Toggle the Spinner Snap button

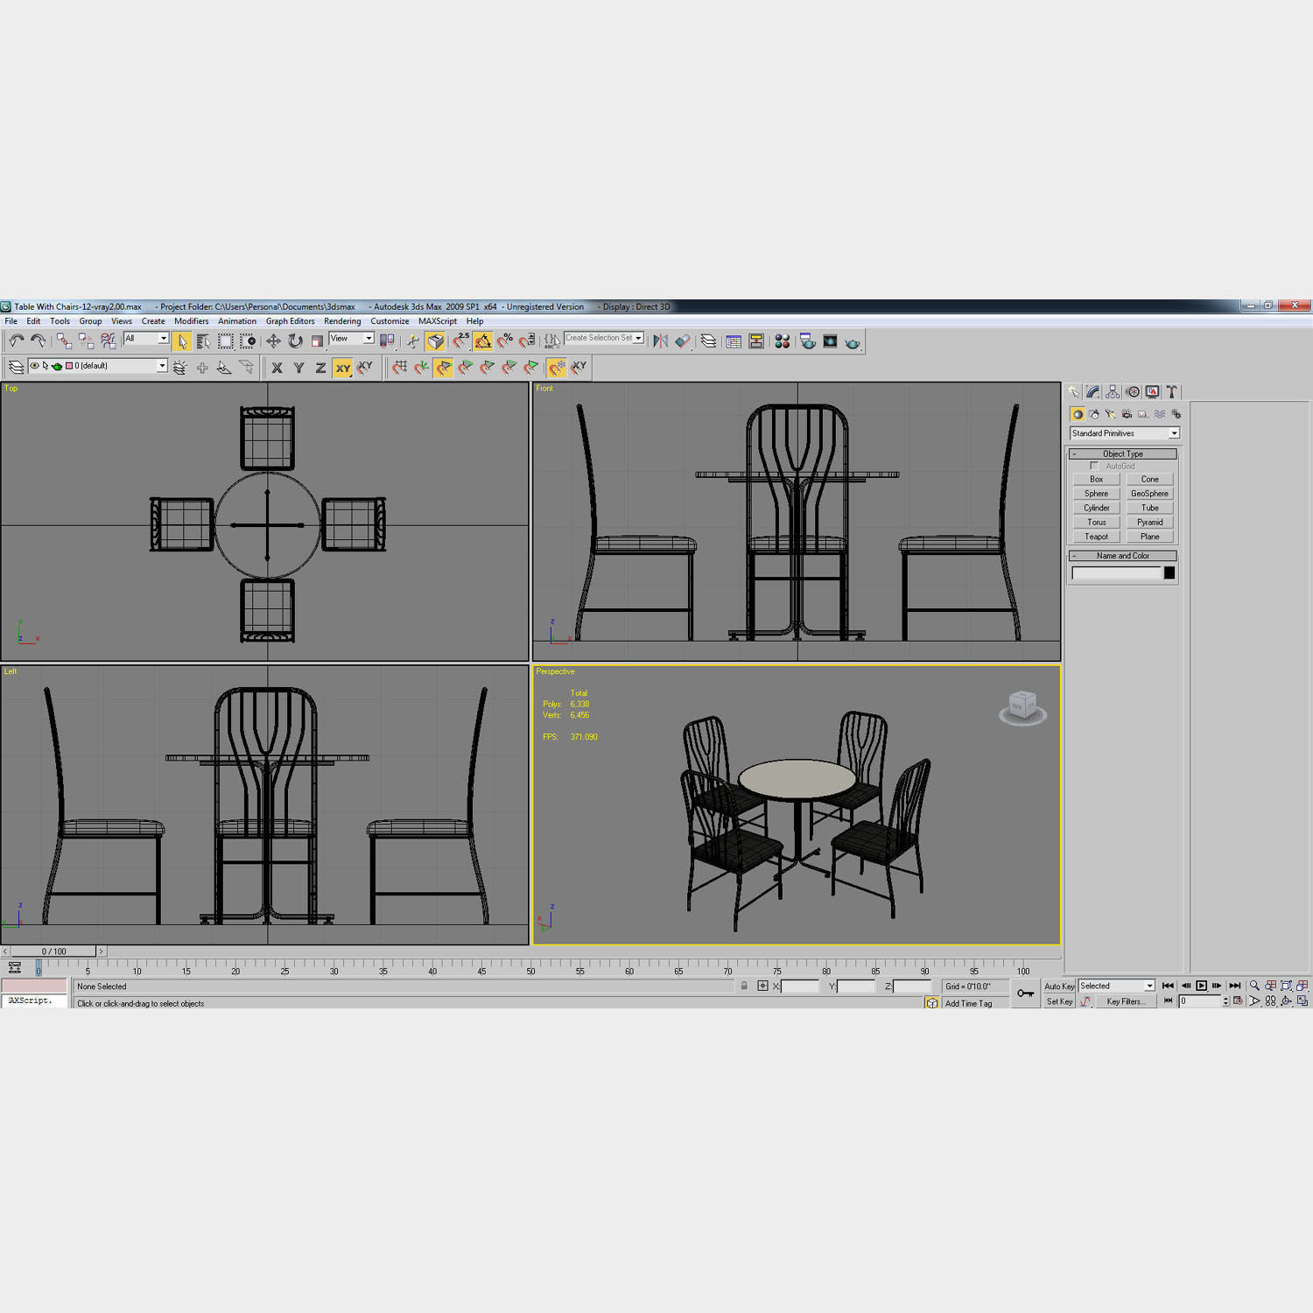(527, 341)
